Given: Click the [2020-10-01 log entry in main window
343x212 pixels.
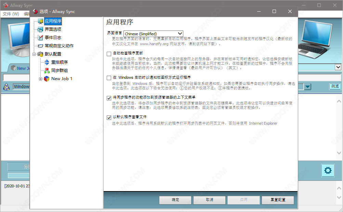Looking at the screenshot, I should click(17, 186).
